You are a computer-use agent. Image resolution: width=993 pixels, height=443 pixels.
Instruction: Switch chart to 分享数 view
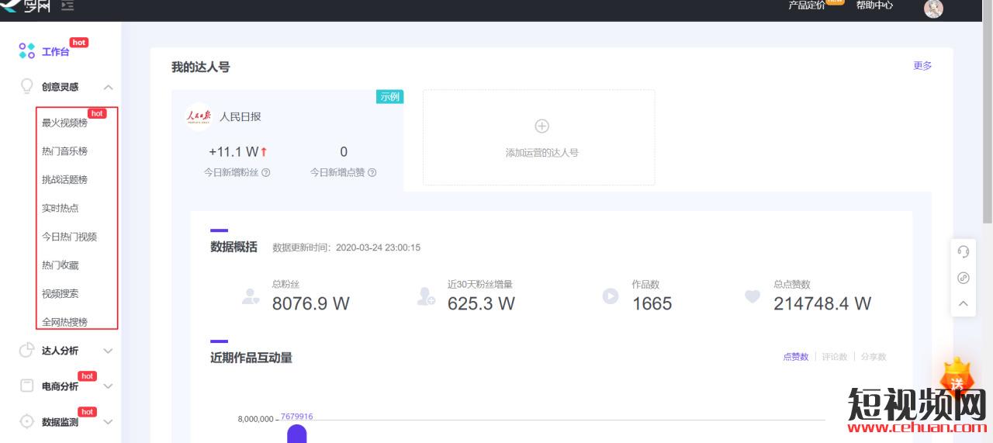[x=873, y=357]
